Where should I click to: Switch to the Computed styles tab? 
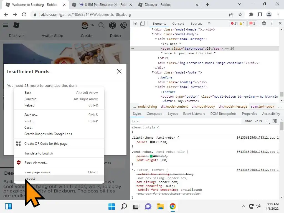[x=154, y=114]
